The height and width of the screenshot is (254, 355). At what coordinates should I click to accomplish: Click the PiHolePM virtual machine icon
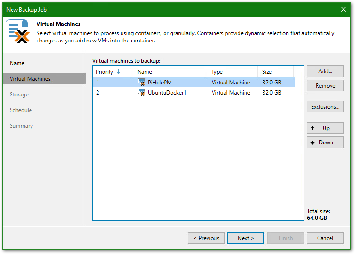tap(141, 83)
